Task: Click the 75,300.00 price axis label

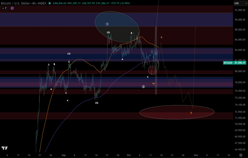Action: click(x=240, y=98)
